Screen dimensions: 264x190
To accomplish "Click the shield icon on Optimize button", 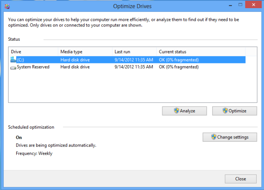I will click(x=225, y=111).
